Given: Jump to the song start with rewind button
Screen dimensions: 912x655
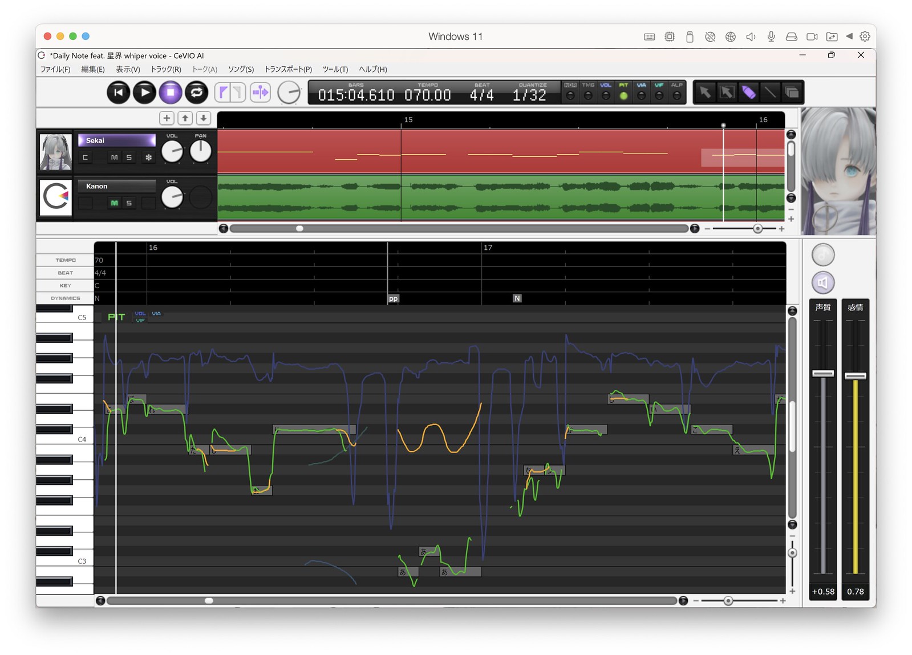Looking at the screenshot, I should (119, 92).
